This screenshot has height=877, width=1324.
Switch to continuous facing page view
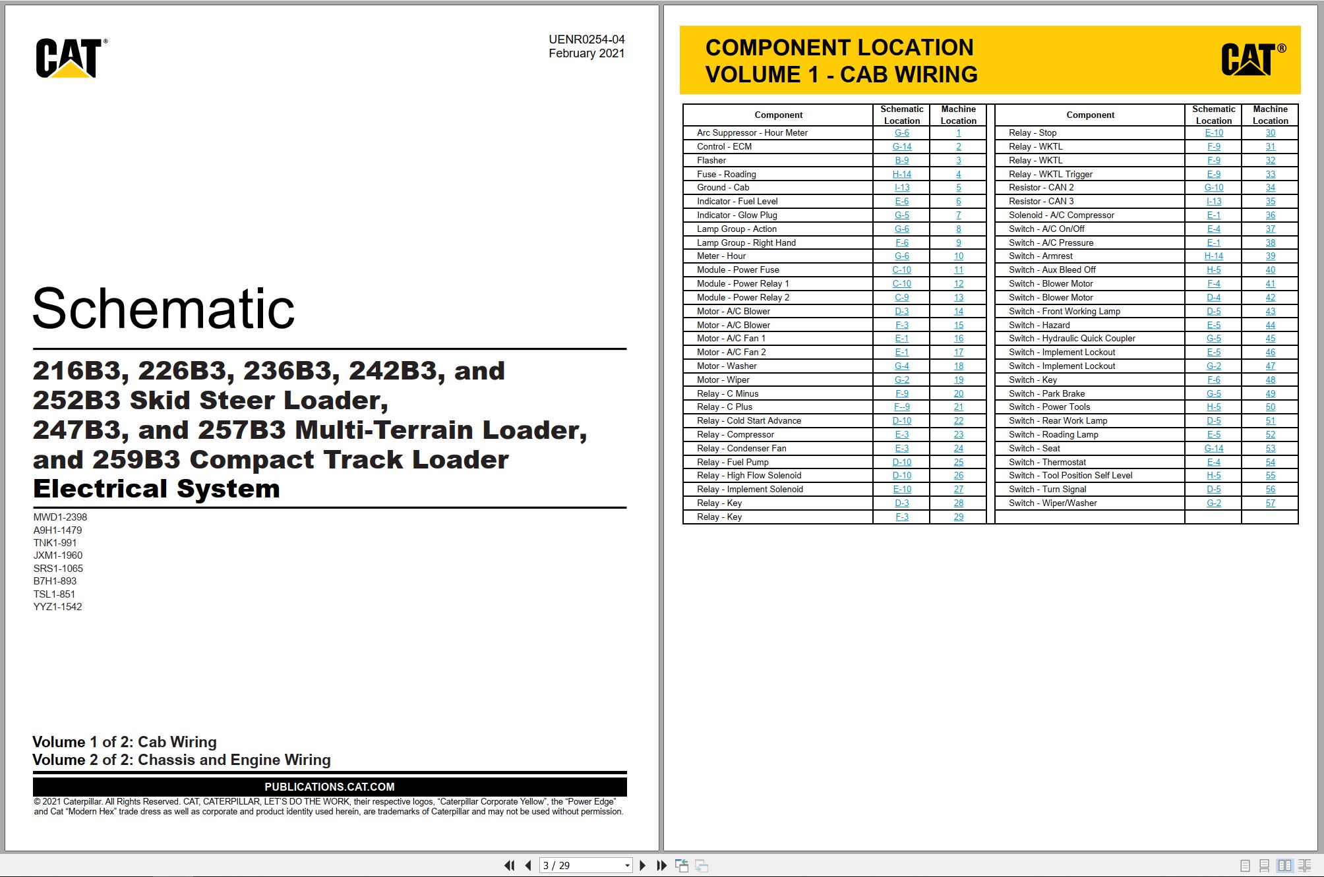[x=1305, y=866]
